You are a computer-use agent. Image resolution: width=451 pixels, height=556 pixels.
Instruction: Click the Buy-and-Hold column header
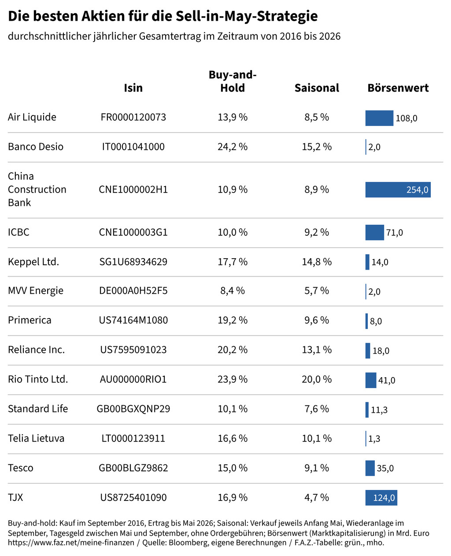click(x=233, y=81)
